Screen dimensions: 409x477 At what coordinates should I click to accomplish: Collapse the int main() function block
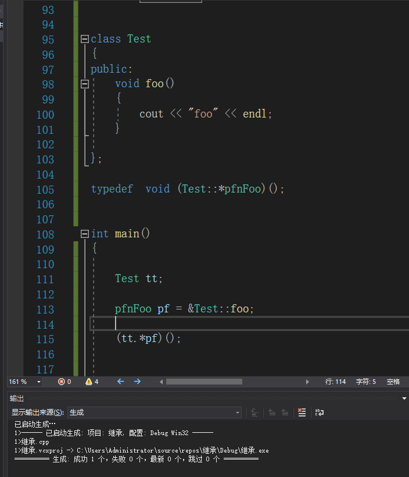pyautogui.click(x=85, y=234)
